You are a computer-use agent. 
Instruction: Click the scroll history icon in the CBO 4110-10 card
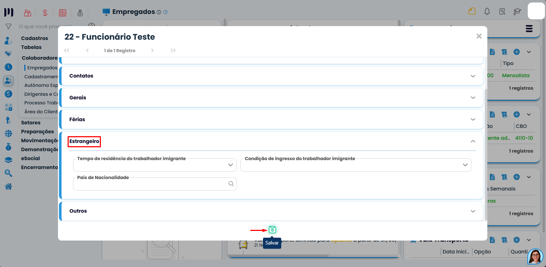click(x=504, y=114)
